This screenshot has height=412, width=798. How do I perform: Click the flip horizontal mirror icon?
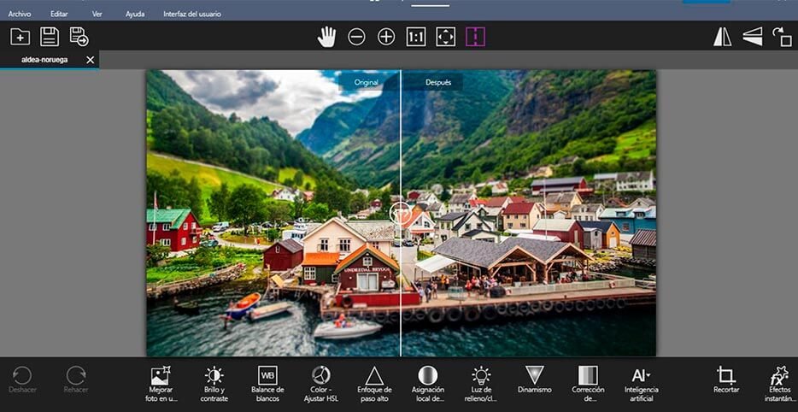click(x=722, y=37)
